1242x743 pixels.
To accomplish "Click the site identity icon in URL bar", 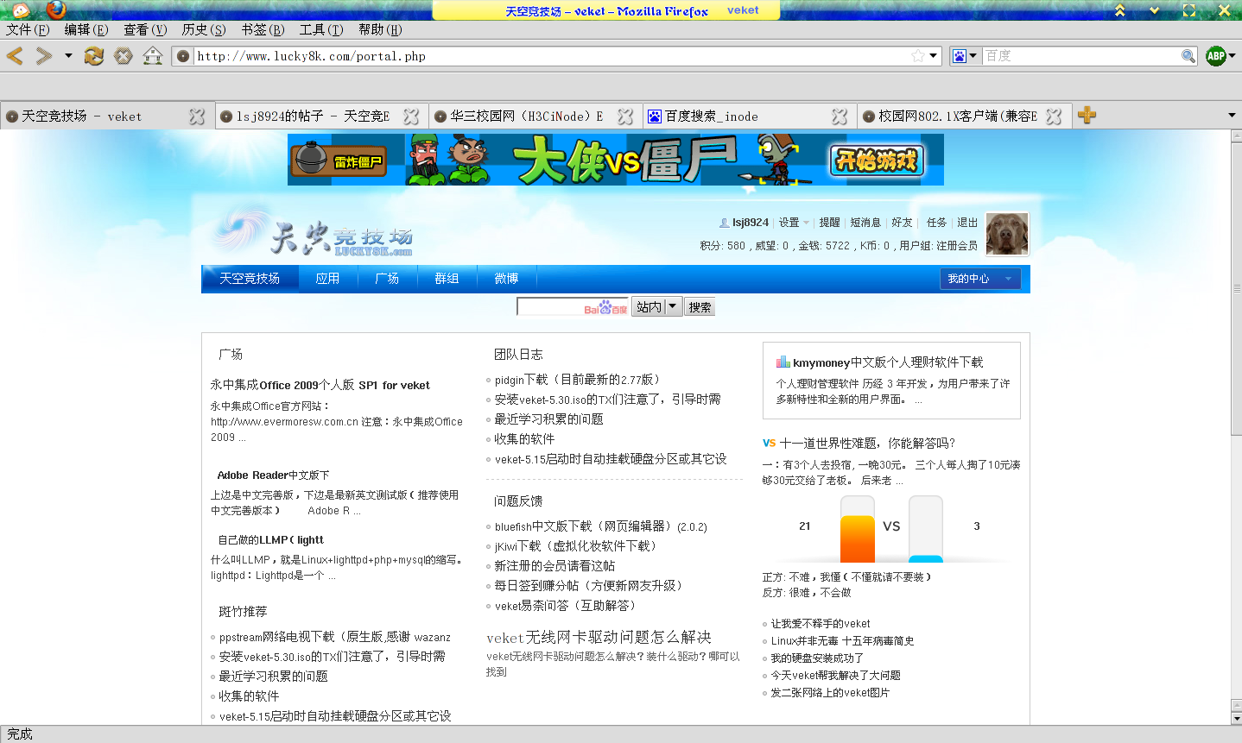I will (182, 56).
